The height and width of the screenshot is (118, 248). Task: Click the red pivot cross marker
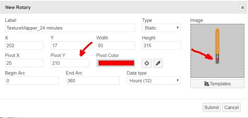[217, 59]
